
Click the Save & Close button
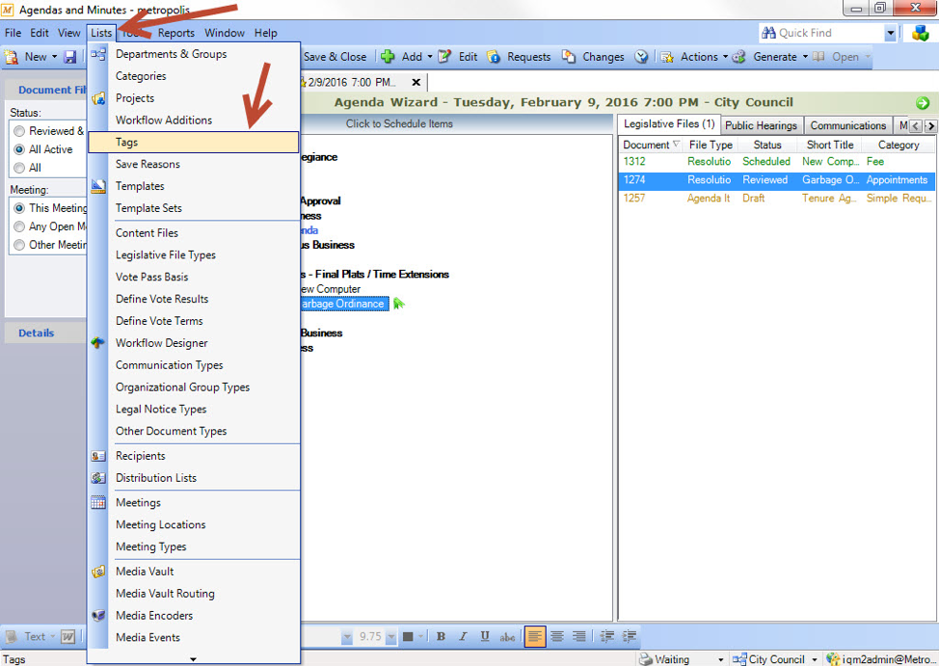coord(335,57)
